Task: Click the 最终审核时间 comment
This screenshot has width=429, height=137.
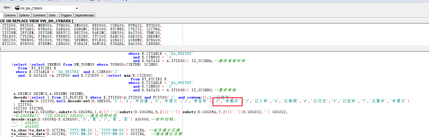Action: pos(230,61)
